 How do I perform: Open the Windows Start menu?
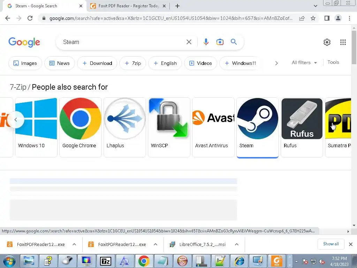pos(9,261)
